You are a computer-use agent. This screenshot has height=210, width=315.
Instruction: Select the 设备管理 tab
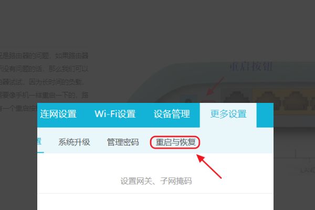172,114
